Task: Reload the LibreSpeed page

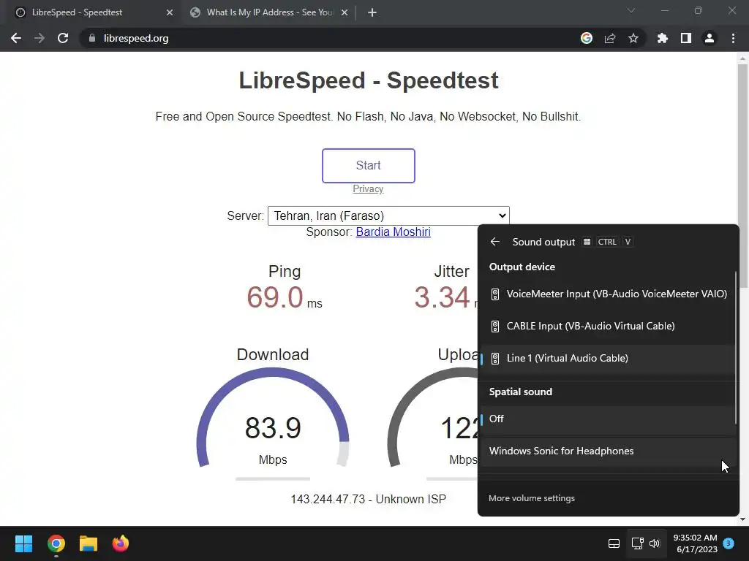Action: tap(63, 38)
